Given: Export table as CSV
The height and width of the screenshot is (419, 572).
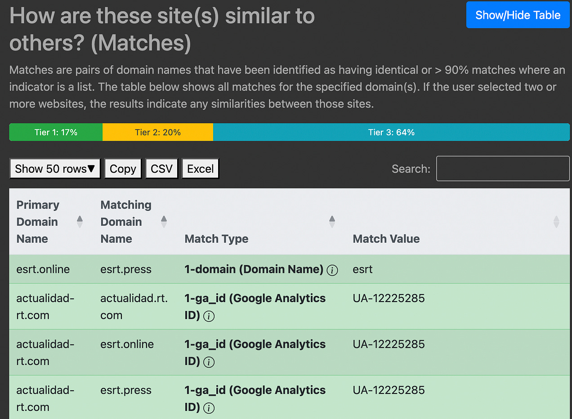Looking at the screenshot, I should pos(161,169).
